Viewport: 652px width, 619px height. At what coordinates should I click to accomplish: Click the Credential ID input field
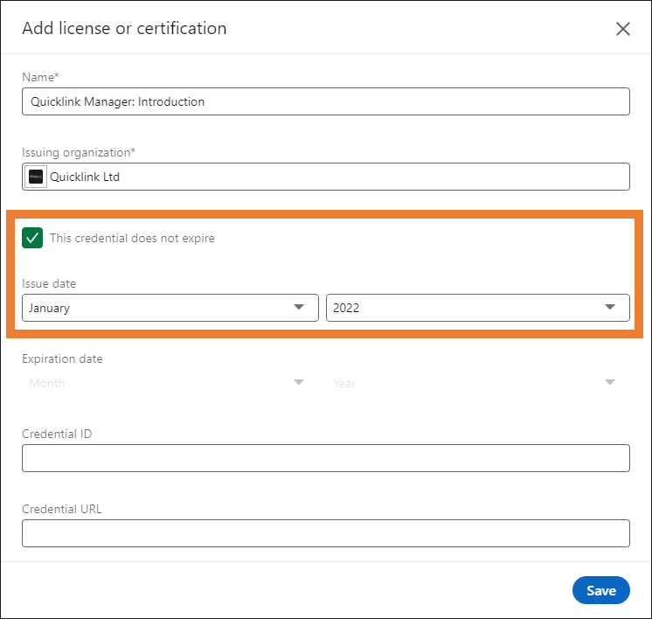pyautogui.click(x=326, y=458)
